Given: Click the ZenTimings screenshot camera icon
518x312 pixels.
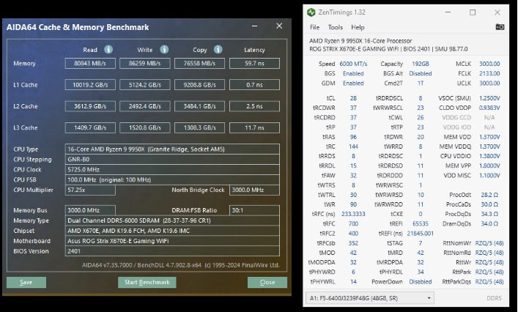Looking at the screenshot, I should click(500, 27).
